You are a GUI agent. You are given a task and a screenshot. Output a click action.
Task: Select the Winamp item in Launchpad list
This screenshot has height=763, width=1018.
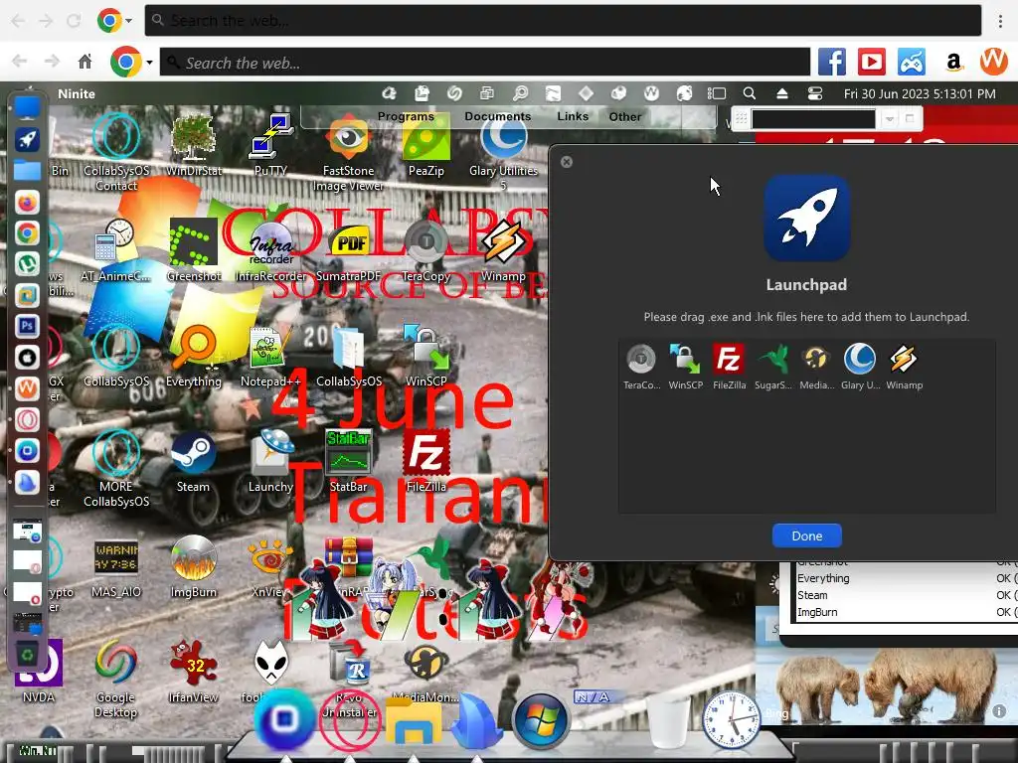(x=904, y=367)
